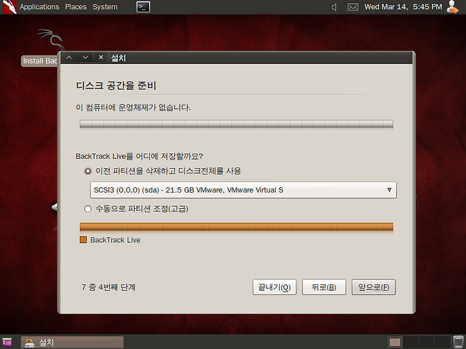
Task: Click down-arrow button in installer title bar
Action: [85, 58]
